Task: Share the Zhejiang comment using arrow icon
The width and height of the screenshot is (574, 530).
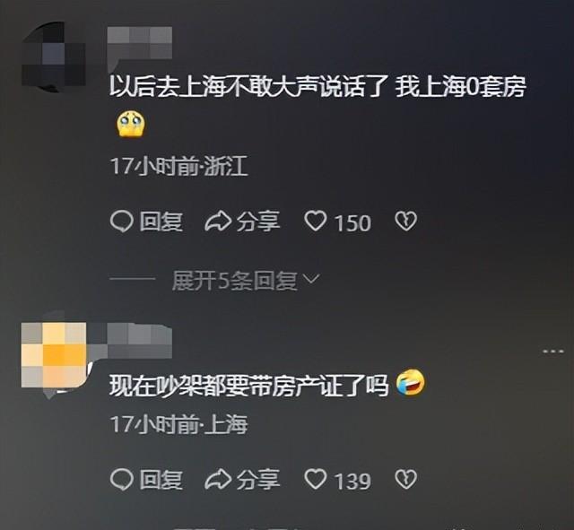Action: click(x=217, y=222)
